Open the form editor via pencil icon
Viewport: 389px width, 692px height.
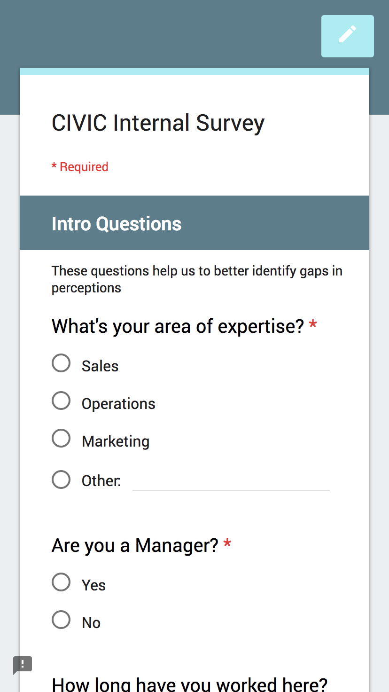pos(348,36)
